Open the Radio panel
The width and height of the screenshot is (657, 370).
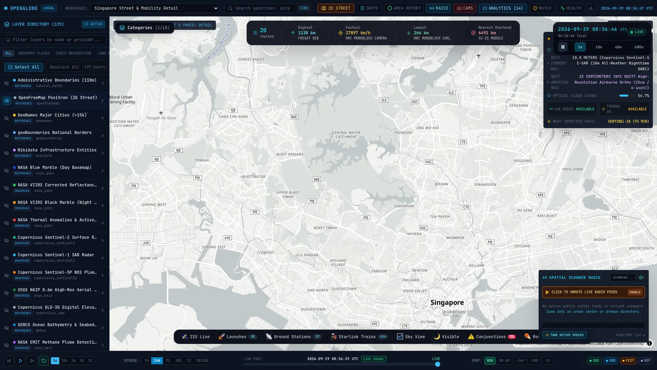click(439, 8)
